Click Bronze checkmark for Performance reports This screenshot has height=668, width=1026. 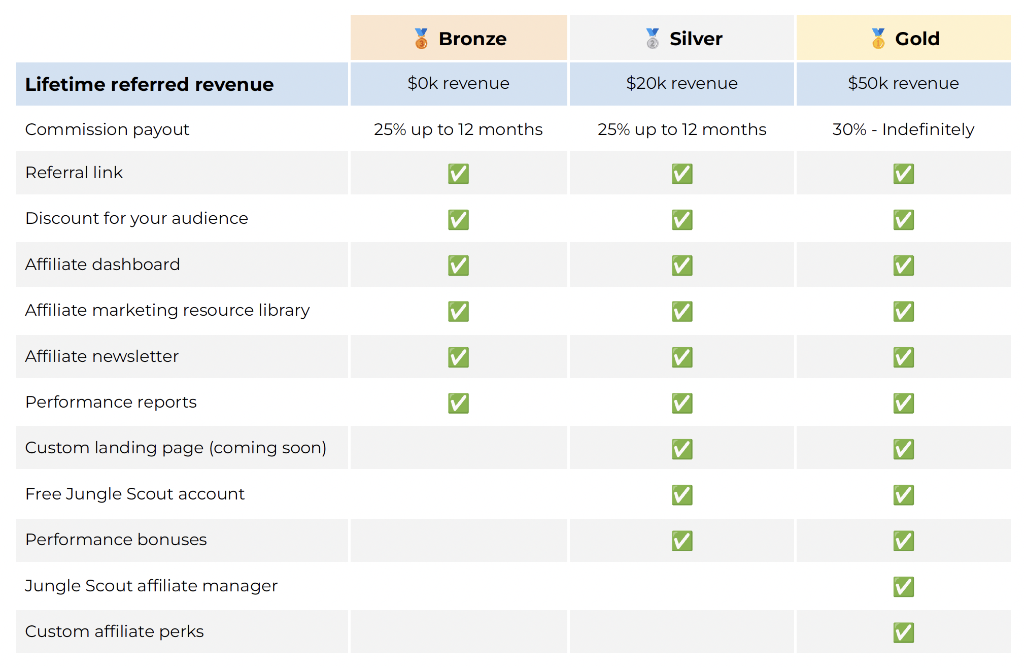tap(458, 403)
